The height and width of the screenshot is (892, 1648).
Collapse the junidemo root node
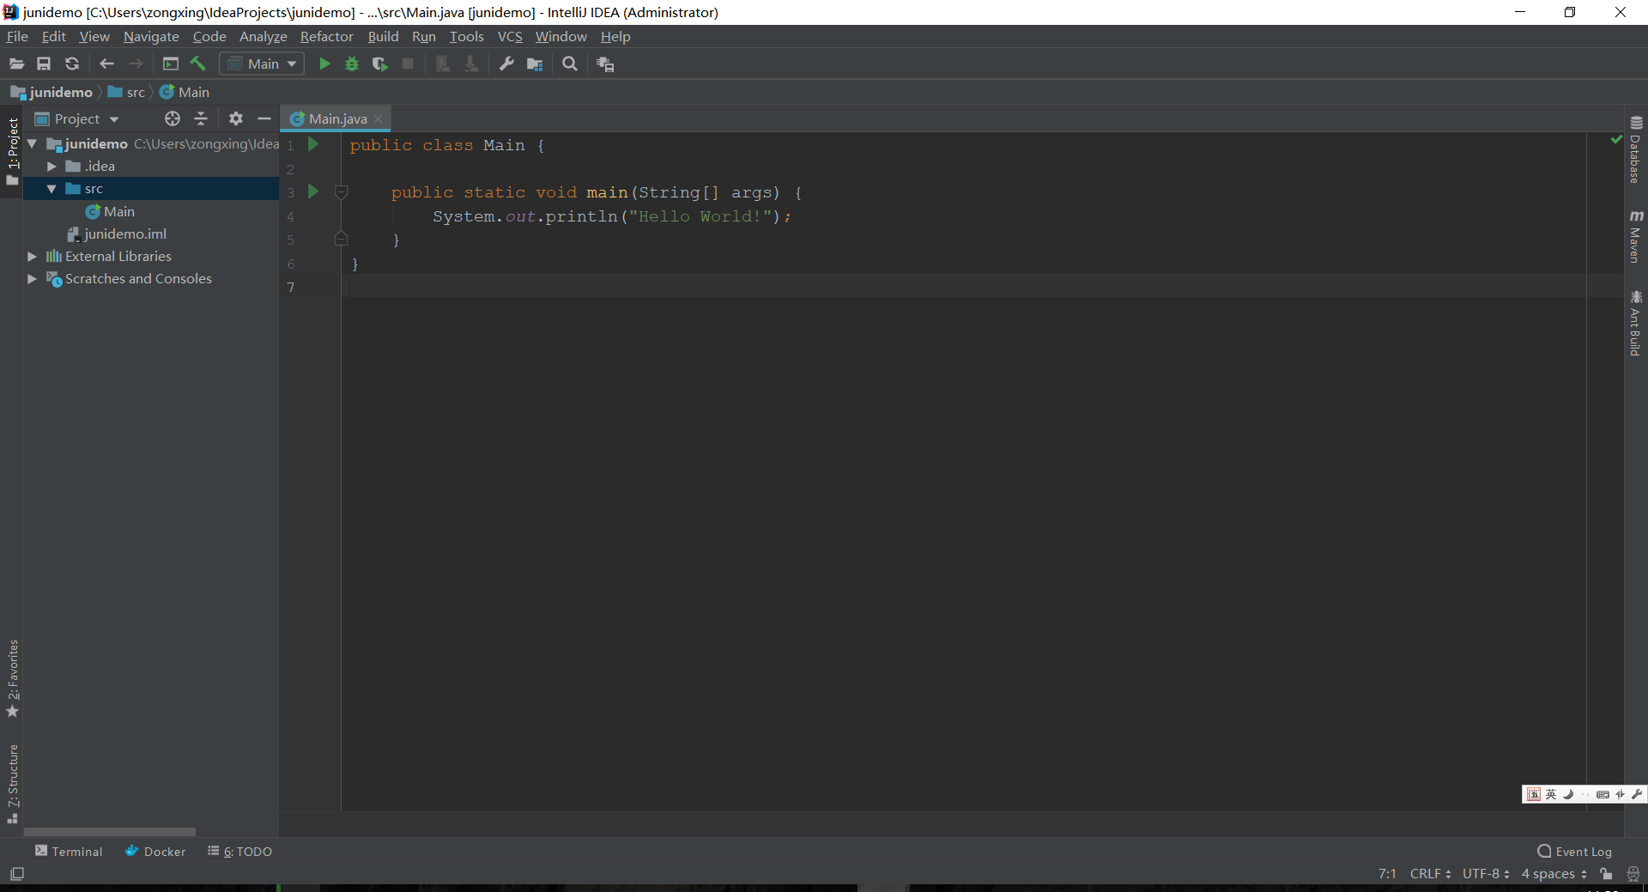pyautogui.click(x=33, y=143)
